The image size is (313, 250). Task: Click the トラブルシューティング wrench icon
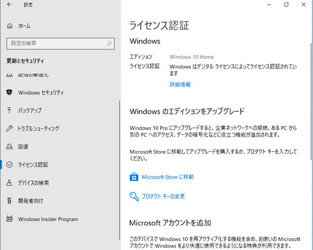[9, 128]
